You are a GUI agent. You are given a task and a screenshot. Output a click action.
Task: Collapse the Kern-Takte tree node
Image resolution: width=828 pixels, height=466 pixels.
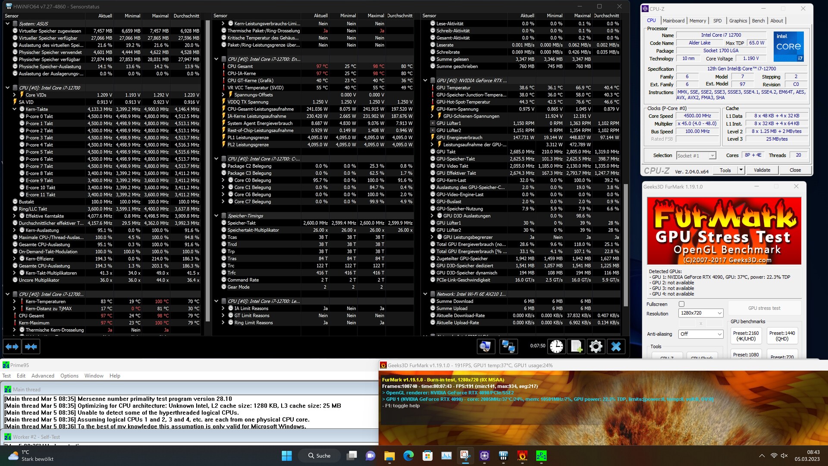click(x=14, y=109)
